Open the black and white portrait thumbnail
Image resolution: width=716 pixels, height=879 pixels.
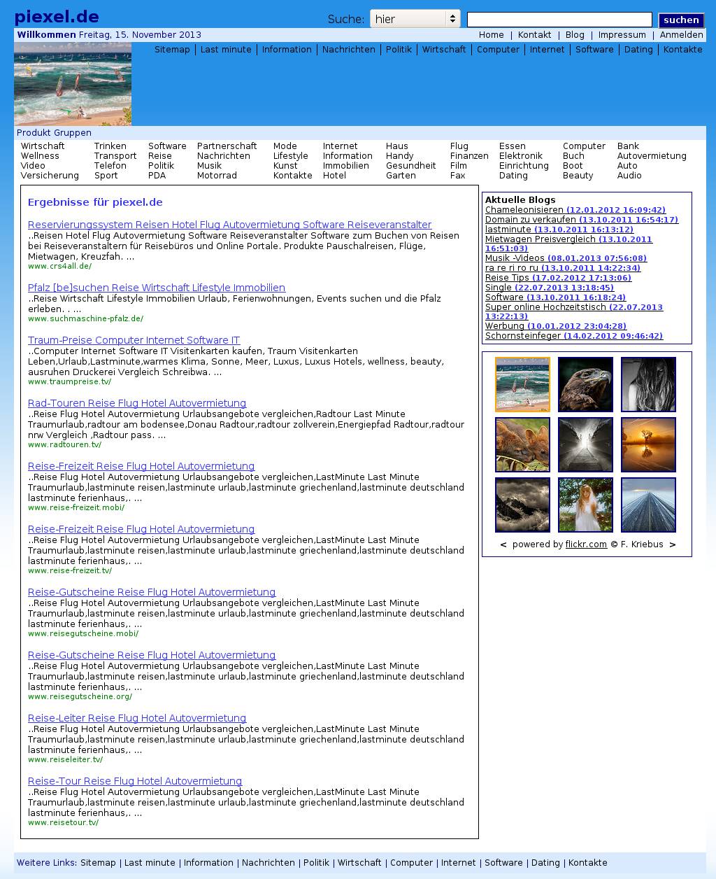pyautogui.click(x=648, y=385)
